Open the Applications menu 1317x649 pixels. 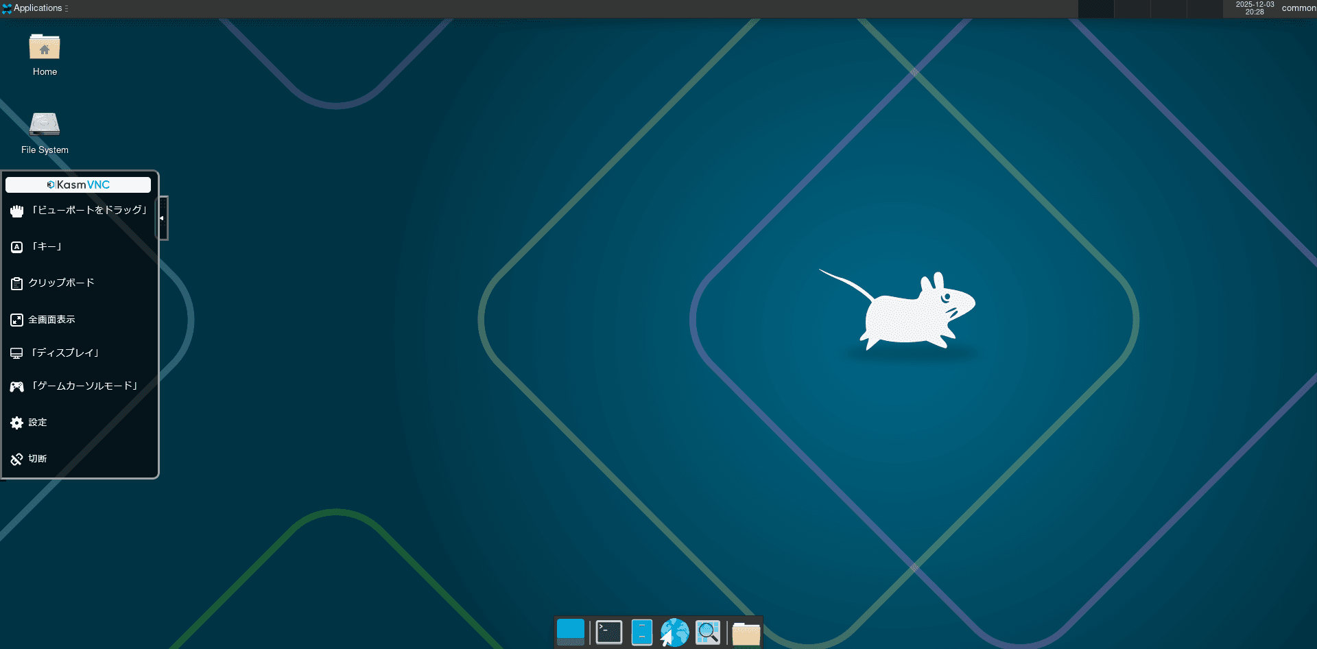34,8
